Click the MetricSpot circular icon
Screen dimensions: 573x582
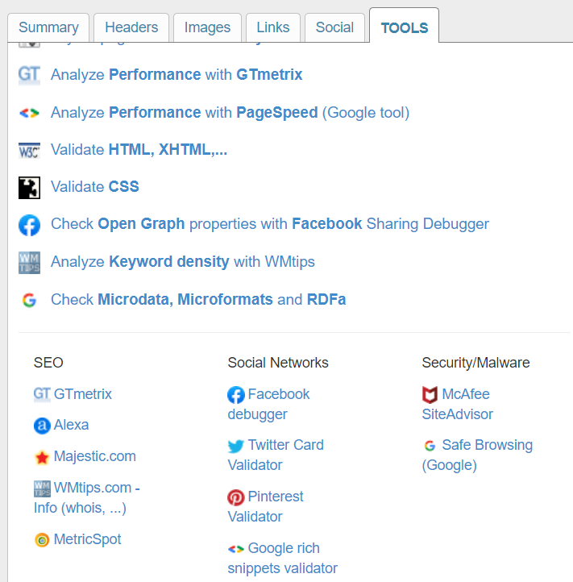[x=42, y=540]
